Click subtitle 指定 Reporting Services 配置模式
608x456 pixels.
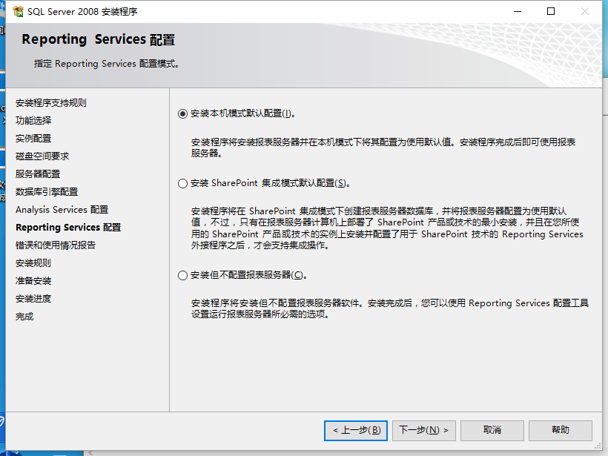pyautogui.click(x=106, y=64)
